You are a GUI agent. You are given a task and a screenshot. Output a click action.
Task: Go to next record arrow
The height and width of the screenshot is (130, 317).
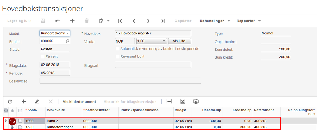[x=149, y=21]
